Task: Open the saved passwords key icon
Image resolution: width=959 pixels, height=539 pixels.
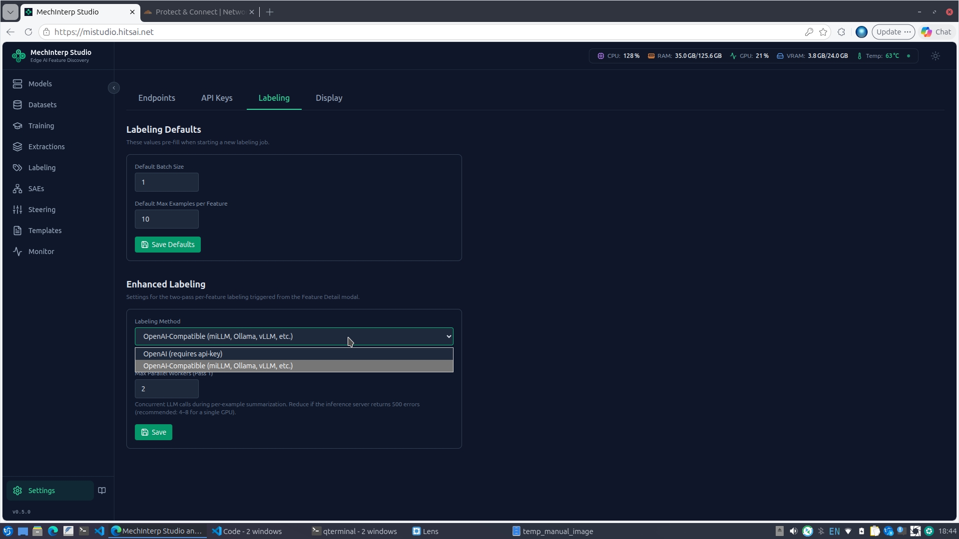Action: (809, 32)
